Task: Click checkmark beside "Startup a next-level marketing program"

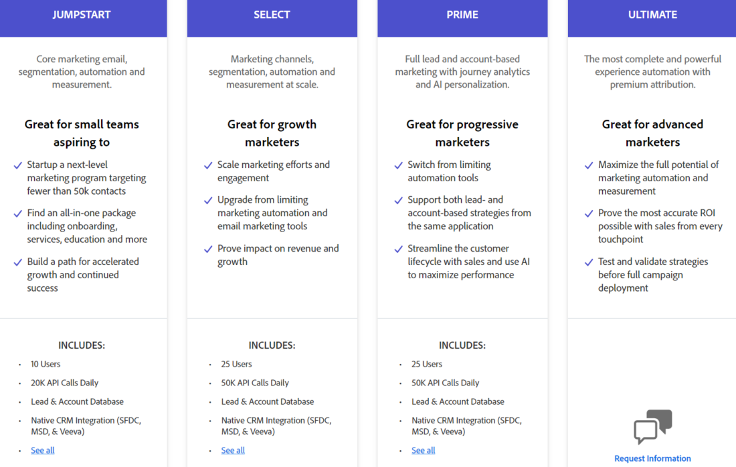Action: (17, 165)
